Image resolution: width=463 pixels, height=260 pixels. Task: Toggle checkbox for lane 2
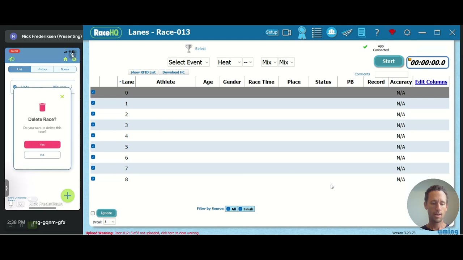(x=93, y=114)
